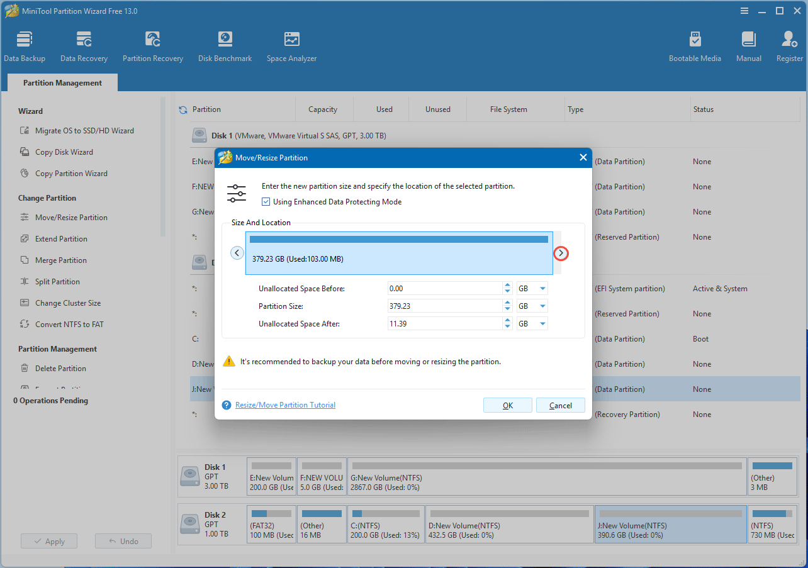The image size is (808, 568).
Task: Open the Bootable Media creator
Action: [x=695, y=45]
